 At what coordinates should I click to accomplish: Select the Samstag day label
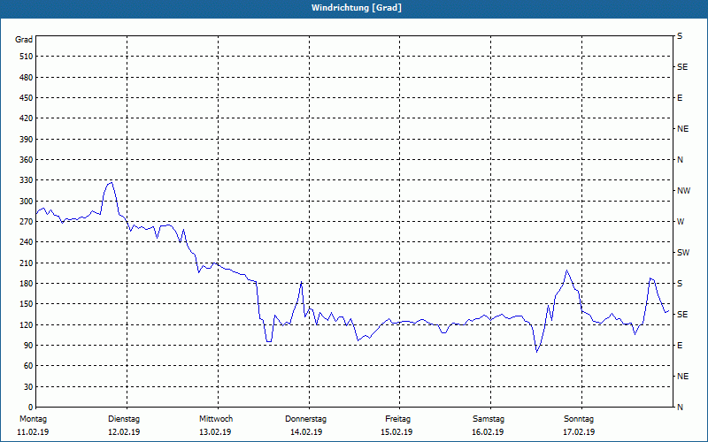(x=489, y=419)
